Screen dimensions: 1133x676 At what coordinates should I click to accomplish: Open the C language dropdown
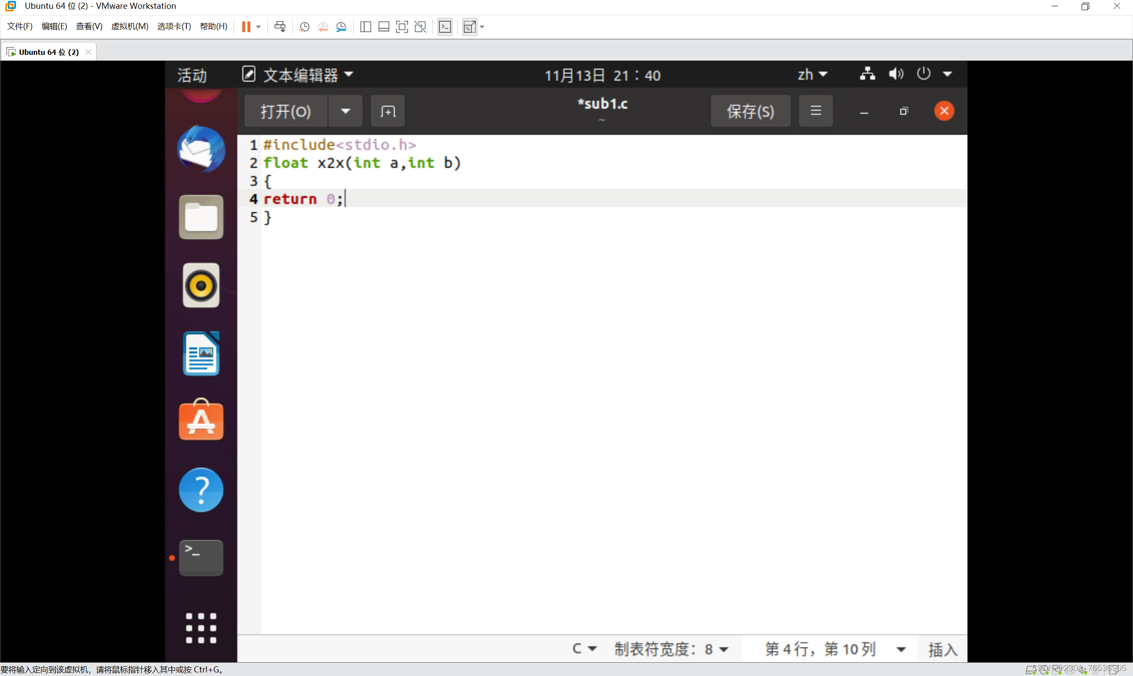click(584, 649)
